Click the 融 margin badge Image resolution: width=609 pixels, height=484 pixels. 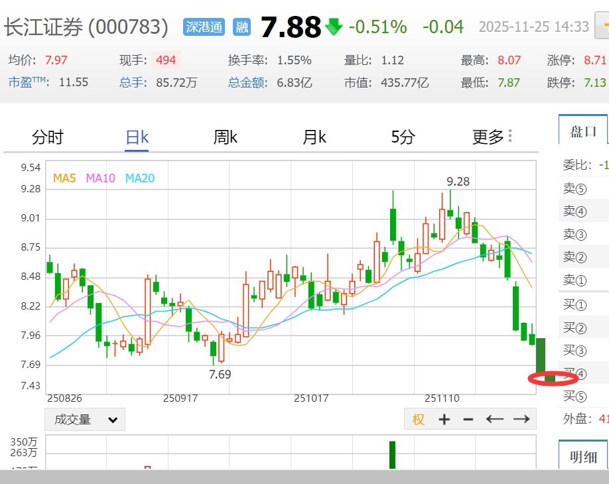241,27
